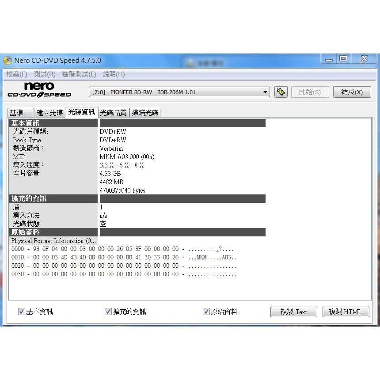Image resolution: width=380 pixels, height=380 pixels.
Task: Click the 光碟片種類 label
Action: (30, 132)
